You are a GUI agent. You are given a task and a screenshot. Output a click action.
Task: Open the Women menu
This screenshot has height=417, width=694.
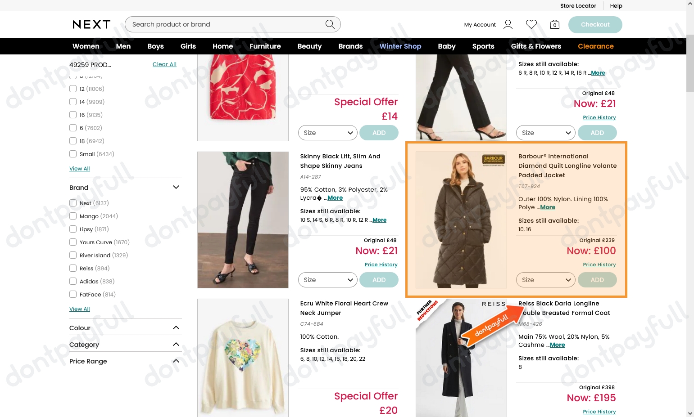86,46
